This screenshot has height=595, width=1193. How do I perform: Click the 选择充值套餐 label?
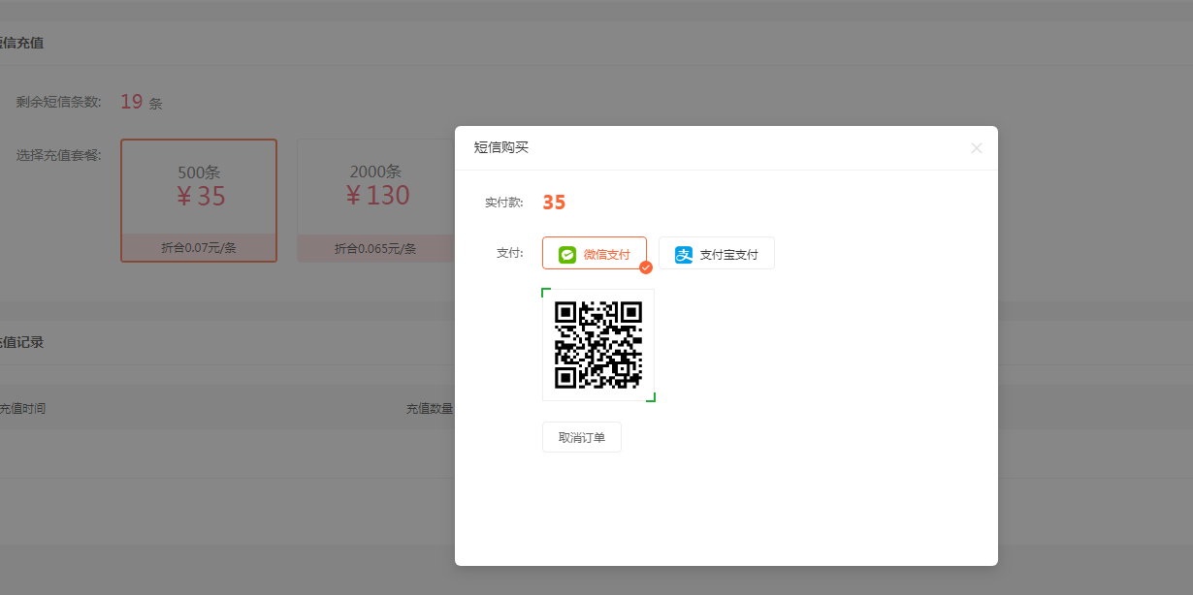[x=59, y=154]
